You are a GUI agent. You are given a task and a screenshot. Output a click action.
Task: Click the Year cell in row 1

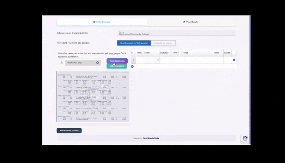(140, 60)
